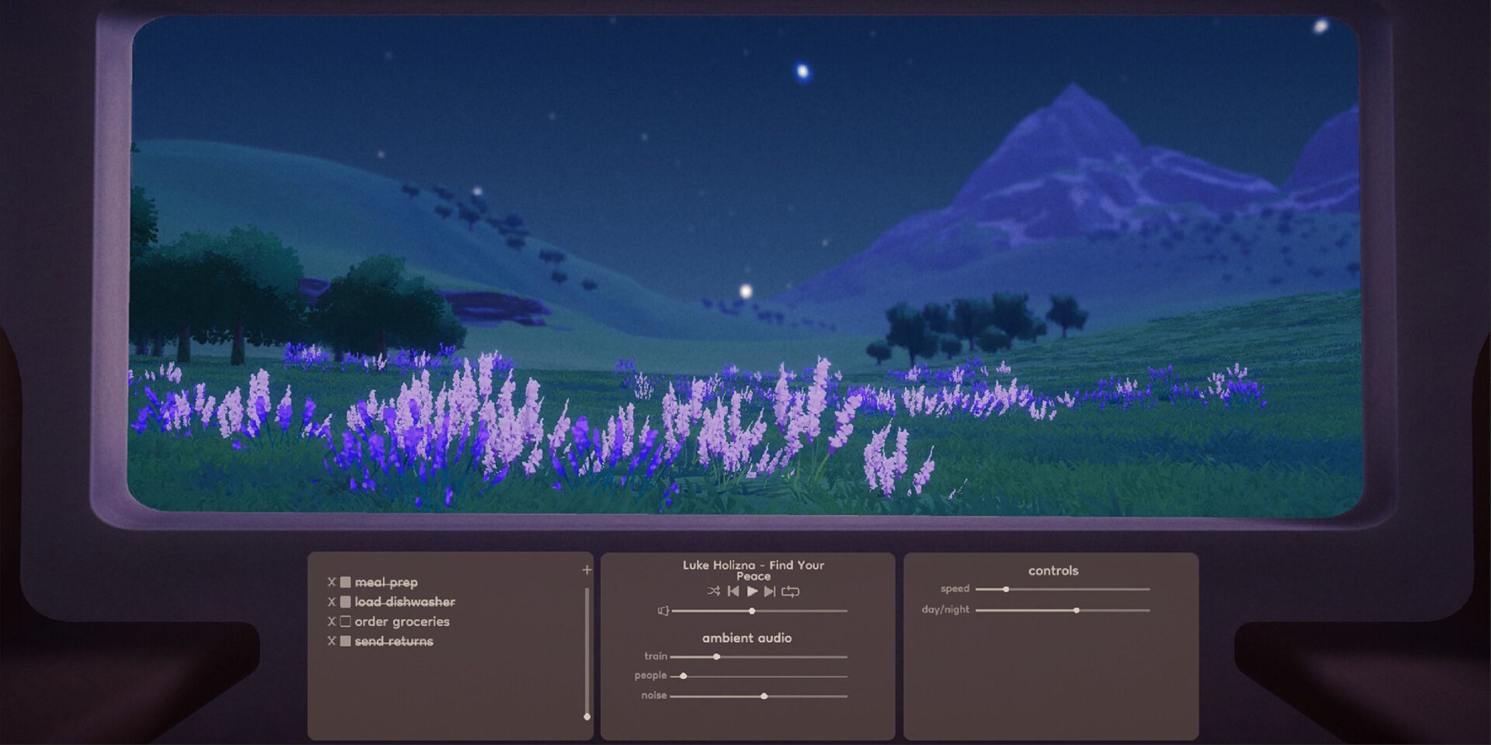Click the 'controls' heading

pyautogui.click(x=1053, y=570)
